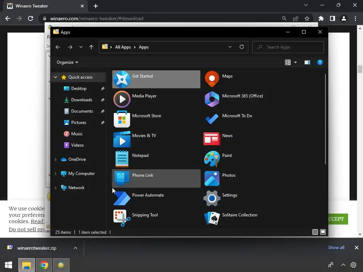
Task: Refresh the Apps folder view
Action: coord(242,47)
